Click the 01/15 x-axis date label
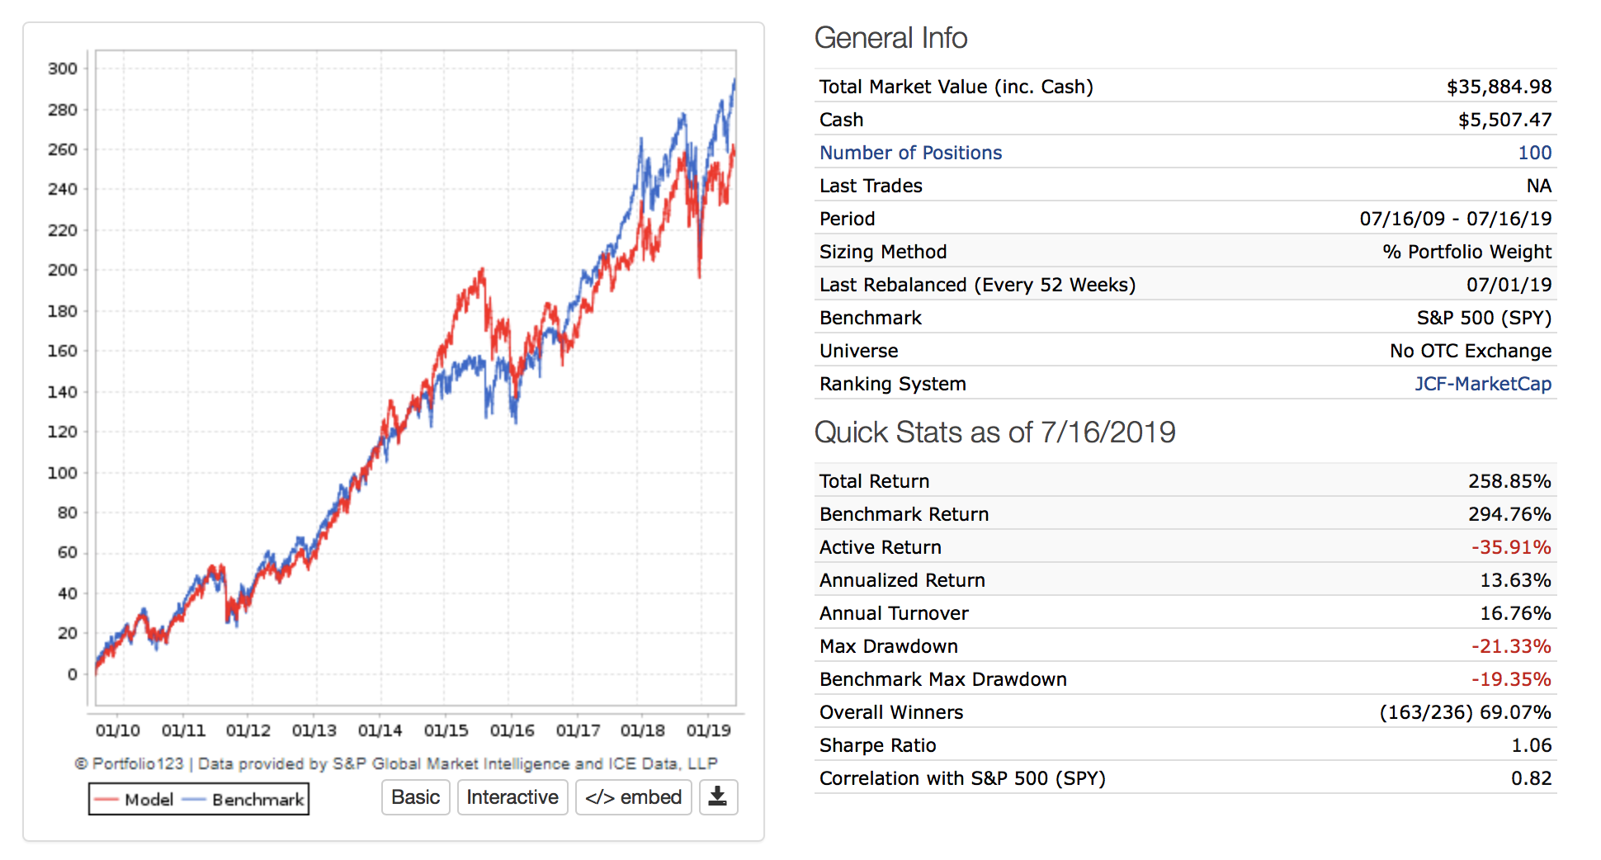 (446, 730)
